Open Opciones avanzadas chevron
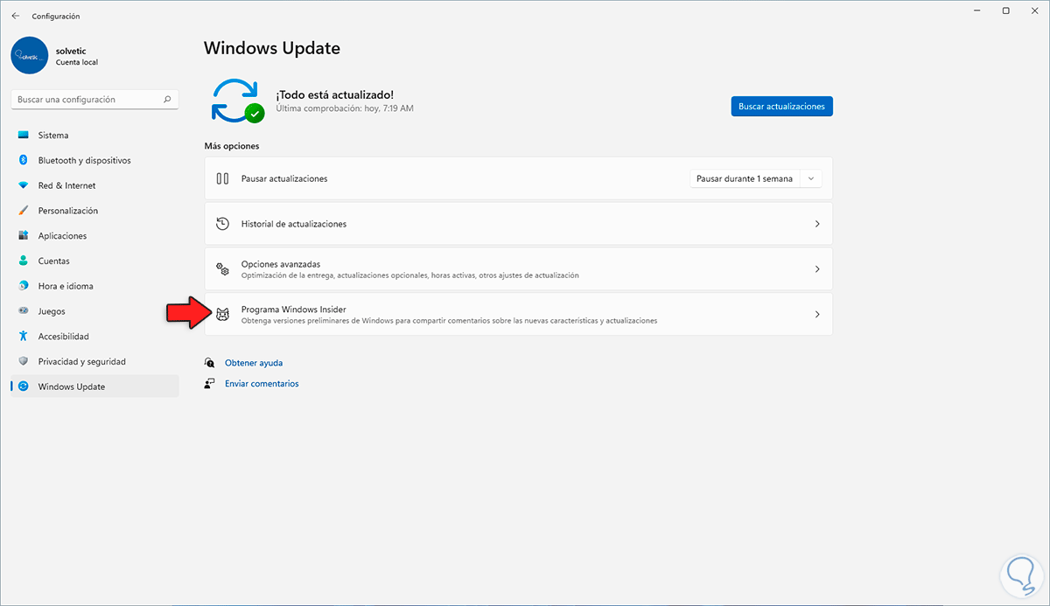This screenshot has height=606, width=1050. coord(817,269)
